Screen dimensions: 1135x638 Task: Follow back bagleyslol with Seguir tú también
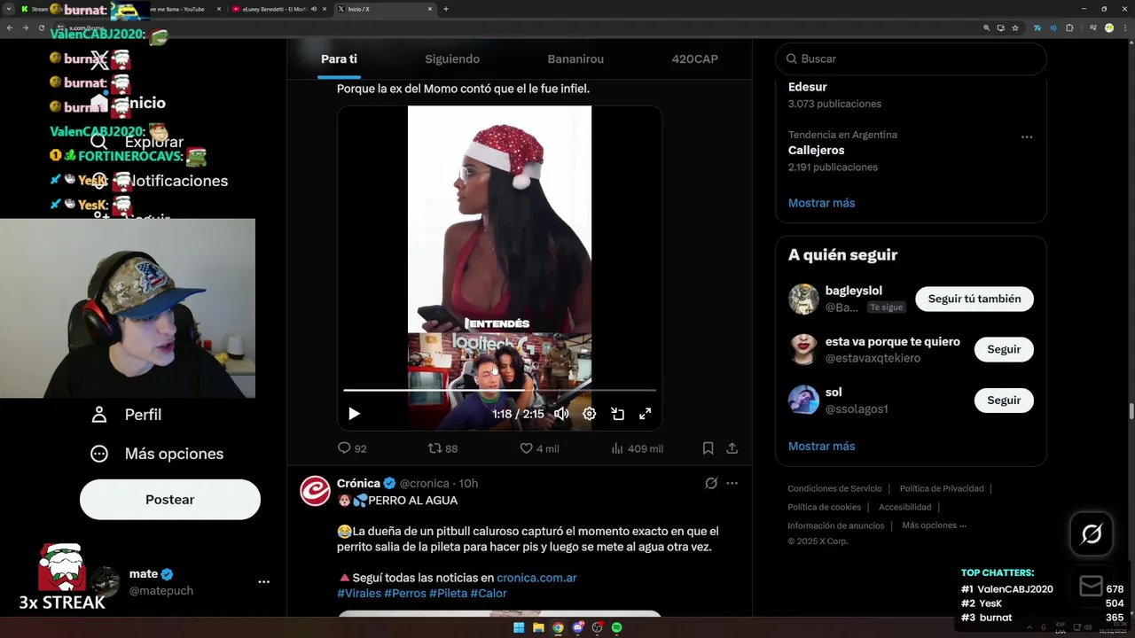click(975, 299)
